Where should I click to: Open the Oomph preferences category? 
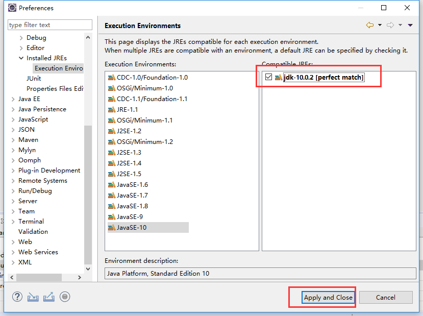click(30, 160)
